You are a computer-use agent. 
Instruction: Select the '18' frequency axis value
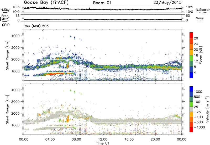click(x=18, y=16)
